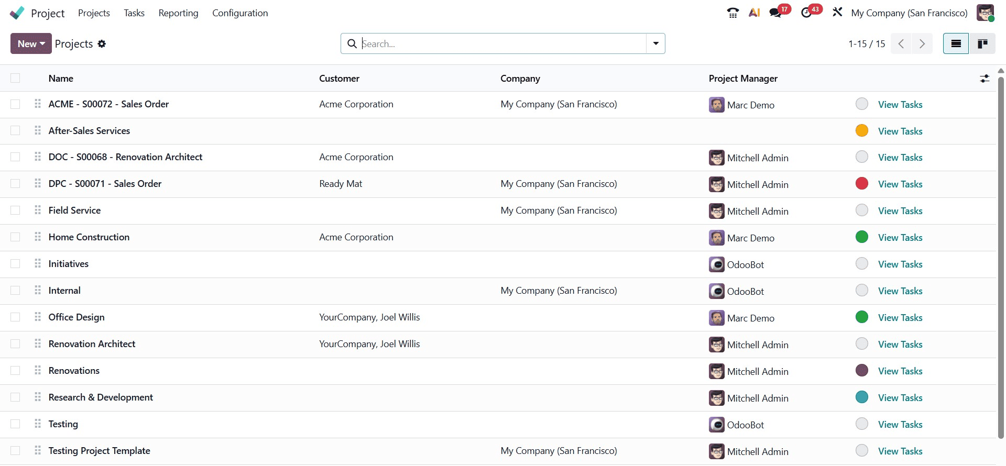
Task: Focus the Search input field
Action: pos(503,43)
